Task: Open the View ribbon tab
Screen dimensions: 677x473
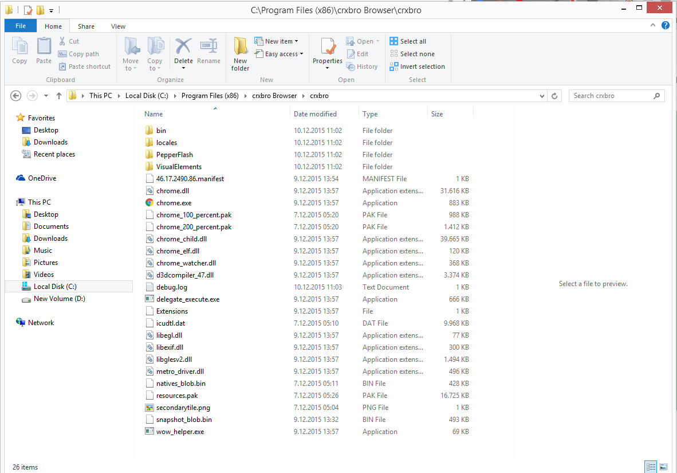Action: click(x=118, y=26)
